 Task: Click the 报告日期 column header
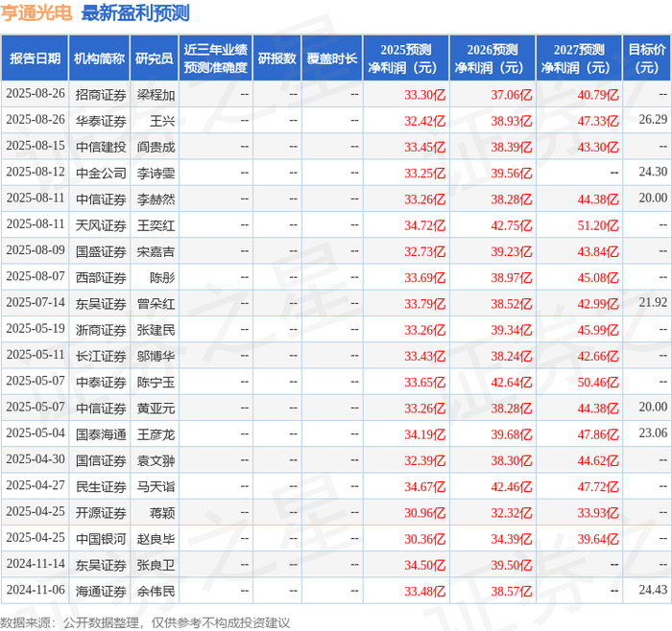35,58
